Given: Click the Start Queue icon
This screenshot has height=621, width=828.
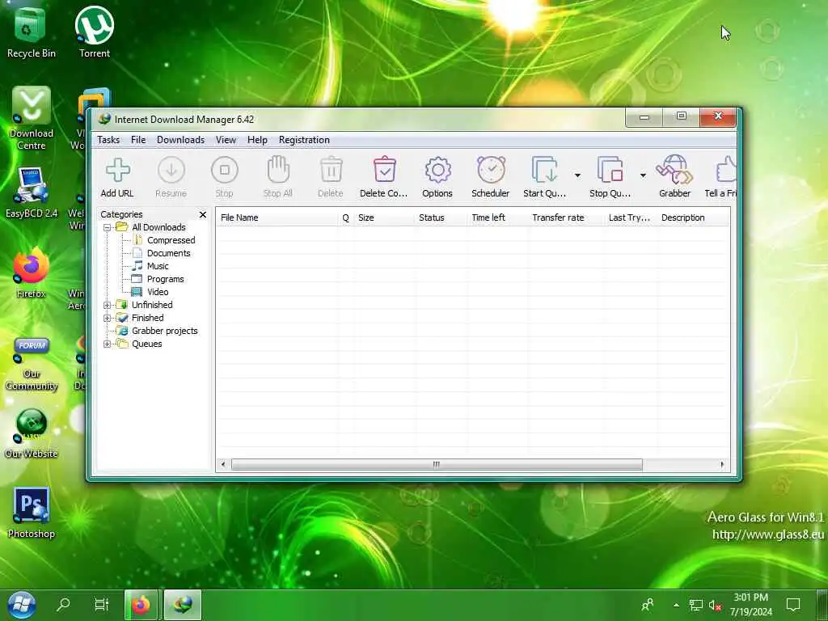Looking at the screenshot, I should 544,170.
